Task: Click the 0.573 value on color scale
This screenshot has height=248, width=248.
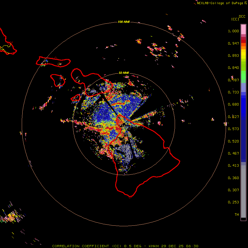Action: [x=233, y=129]
